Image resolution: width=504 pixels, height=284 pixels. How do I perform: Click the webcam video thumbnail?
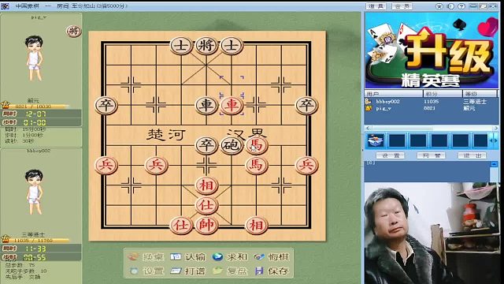tap(431, 234)
